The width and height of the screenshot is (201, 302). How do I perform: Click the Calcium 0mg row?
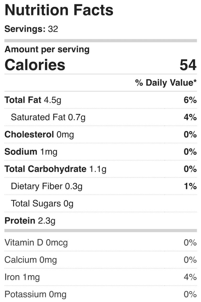coord(31,260)
